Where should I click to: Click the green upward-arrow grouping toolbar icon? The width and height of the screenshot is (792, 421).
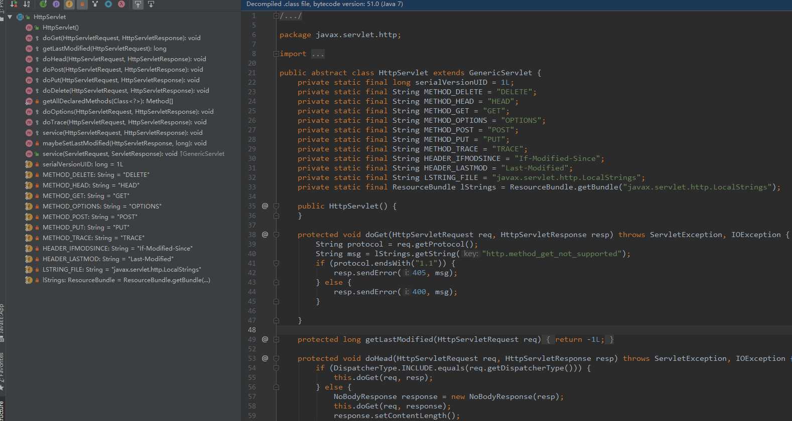[43, 4]
